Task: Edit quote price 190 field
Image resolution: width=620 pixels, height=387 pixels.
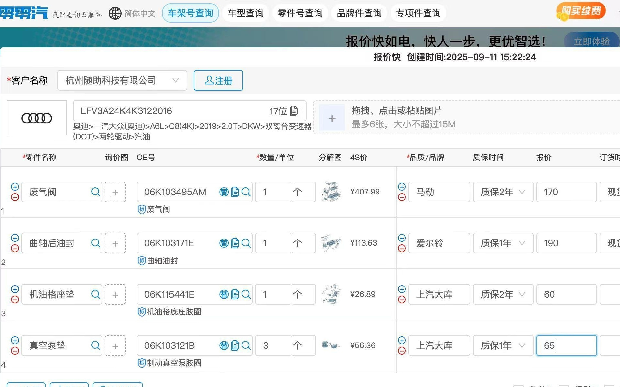Action: coord(566,243)
